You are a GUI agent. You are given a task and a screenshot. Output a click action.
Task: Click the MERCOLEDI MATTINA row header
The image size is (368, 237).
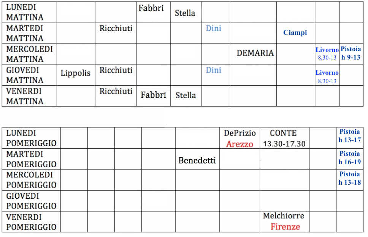29,54
